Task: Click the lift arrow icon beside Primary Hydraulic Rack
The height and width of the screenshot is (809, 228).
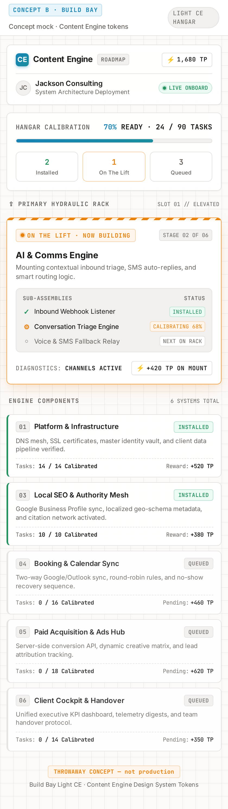Action: point(11,204)
